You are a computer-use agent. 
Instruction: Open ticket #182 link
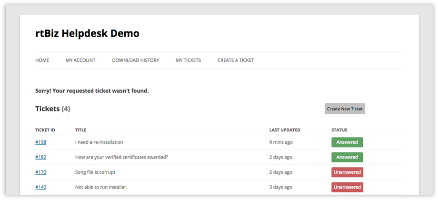(x=40, y=157)
